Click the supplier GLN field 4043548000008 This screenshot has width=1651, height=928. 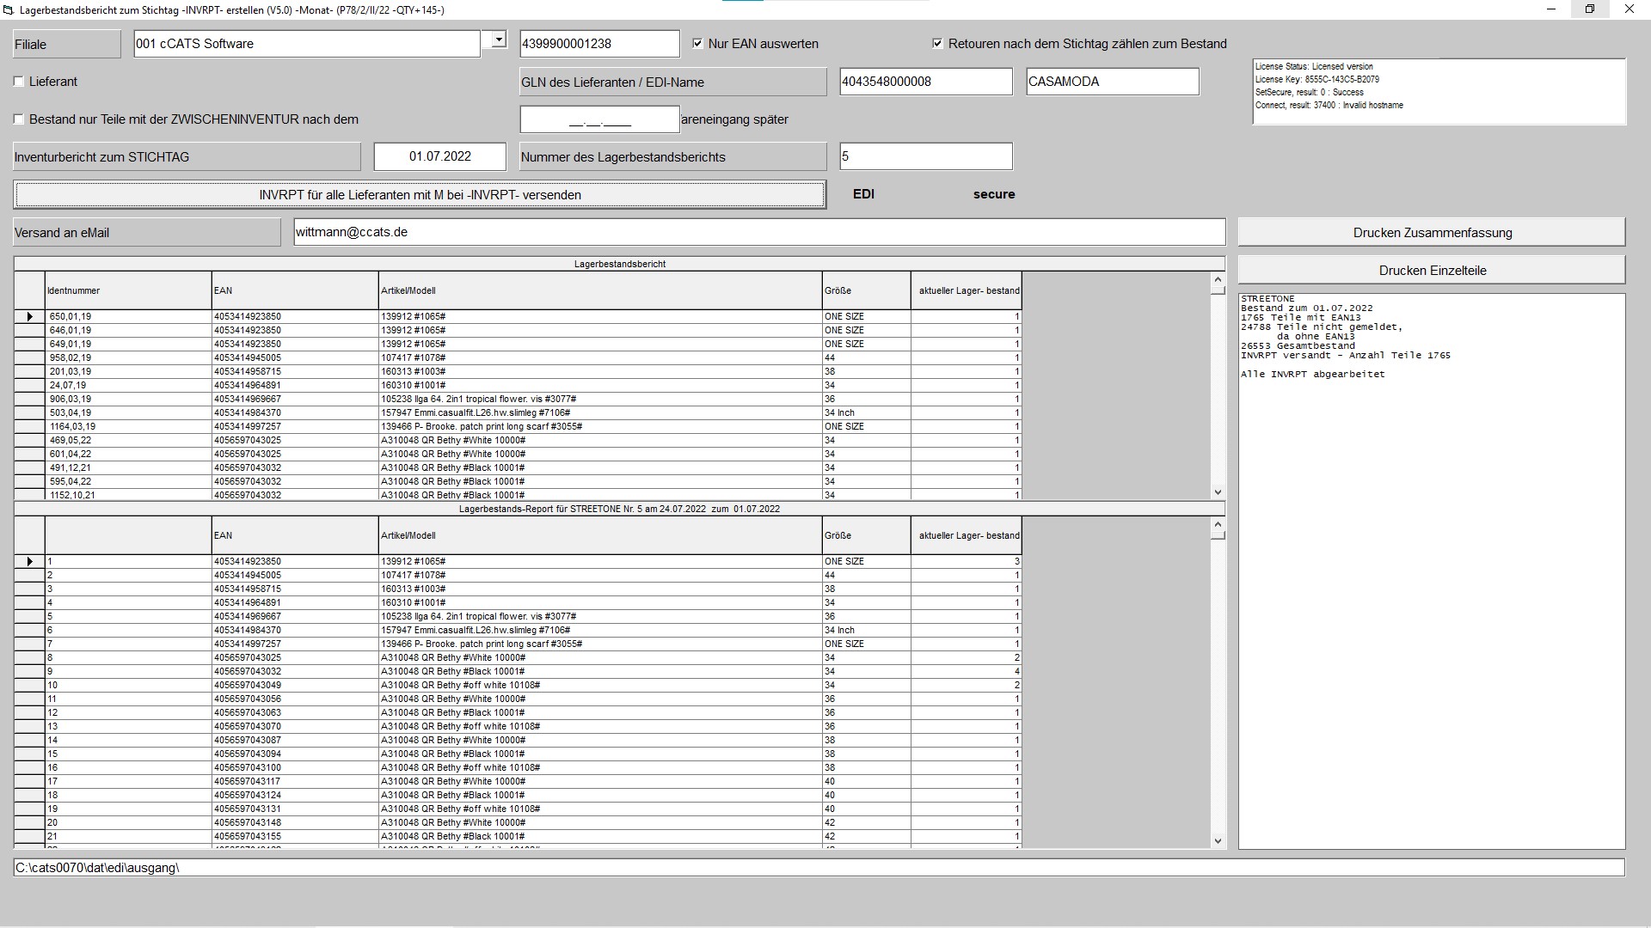926,82
